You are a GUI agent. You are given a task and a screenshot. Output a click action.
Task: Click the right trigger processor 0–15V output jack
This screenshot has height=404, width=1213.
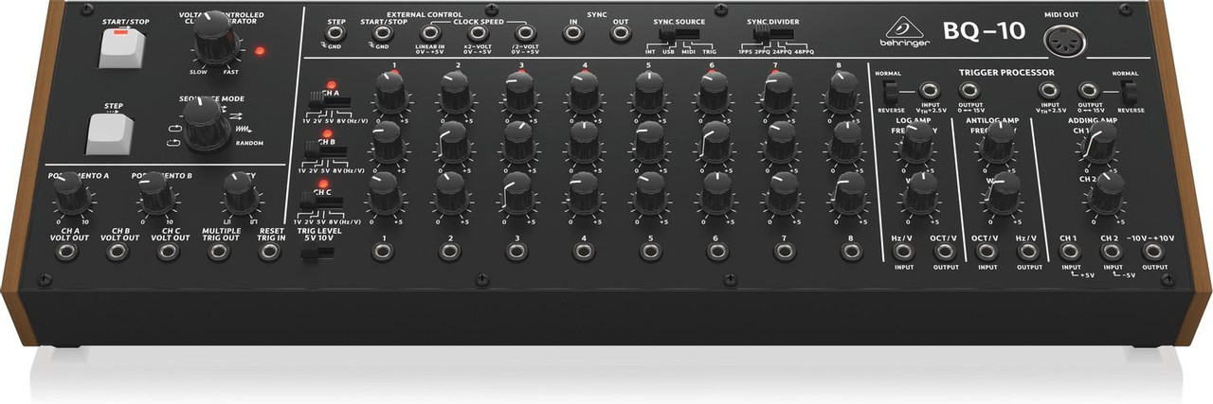1087,91
